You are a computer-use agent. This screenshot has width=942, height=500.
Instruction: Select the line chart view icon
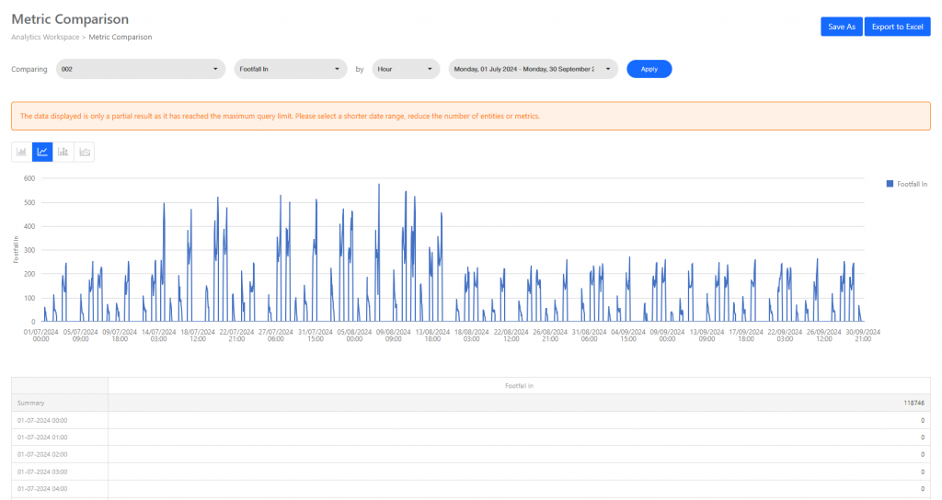point(42,152)
